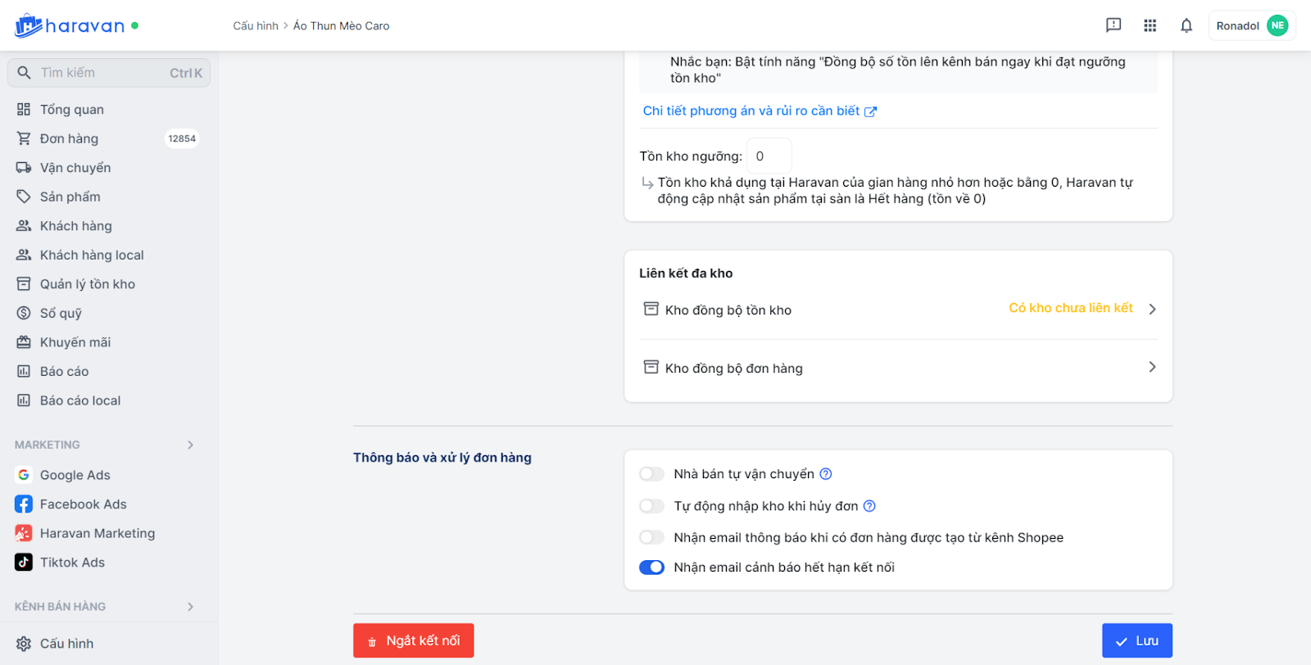This screenshot has height=665, width=1311.
Task: Click the Ngắt kết nối button
Action: 413,640
